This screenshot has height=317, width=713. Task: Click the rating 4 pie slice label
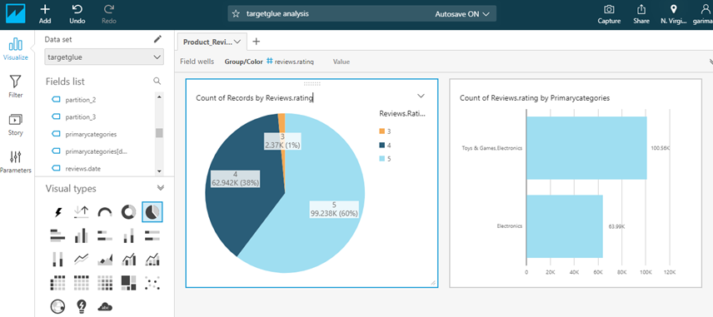point(235,179)
